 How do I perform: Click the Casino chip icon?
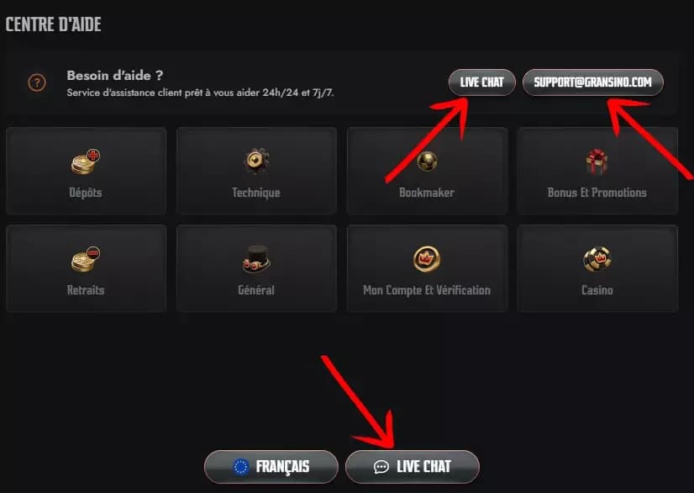coord(597,259)
